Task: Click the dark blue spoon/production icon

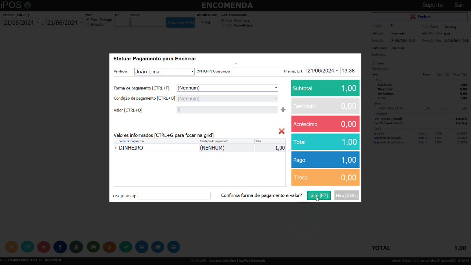Action: (x=60, y=247)
